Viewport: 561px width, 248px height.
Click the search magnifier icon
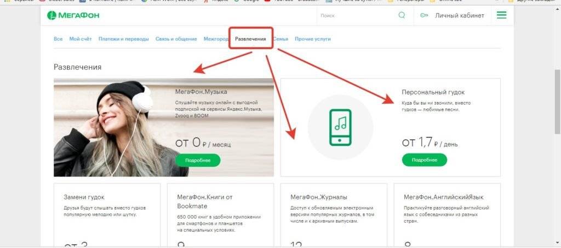point(402,15)
